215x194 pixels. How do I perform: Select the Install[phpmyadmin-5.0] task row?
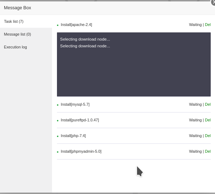coord(134,151)
